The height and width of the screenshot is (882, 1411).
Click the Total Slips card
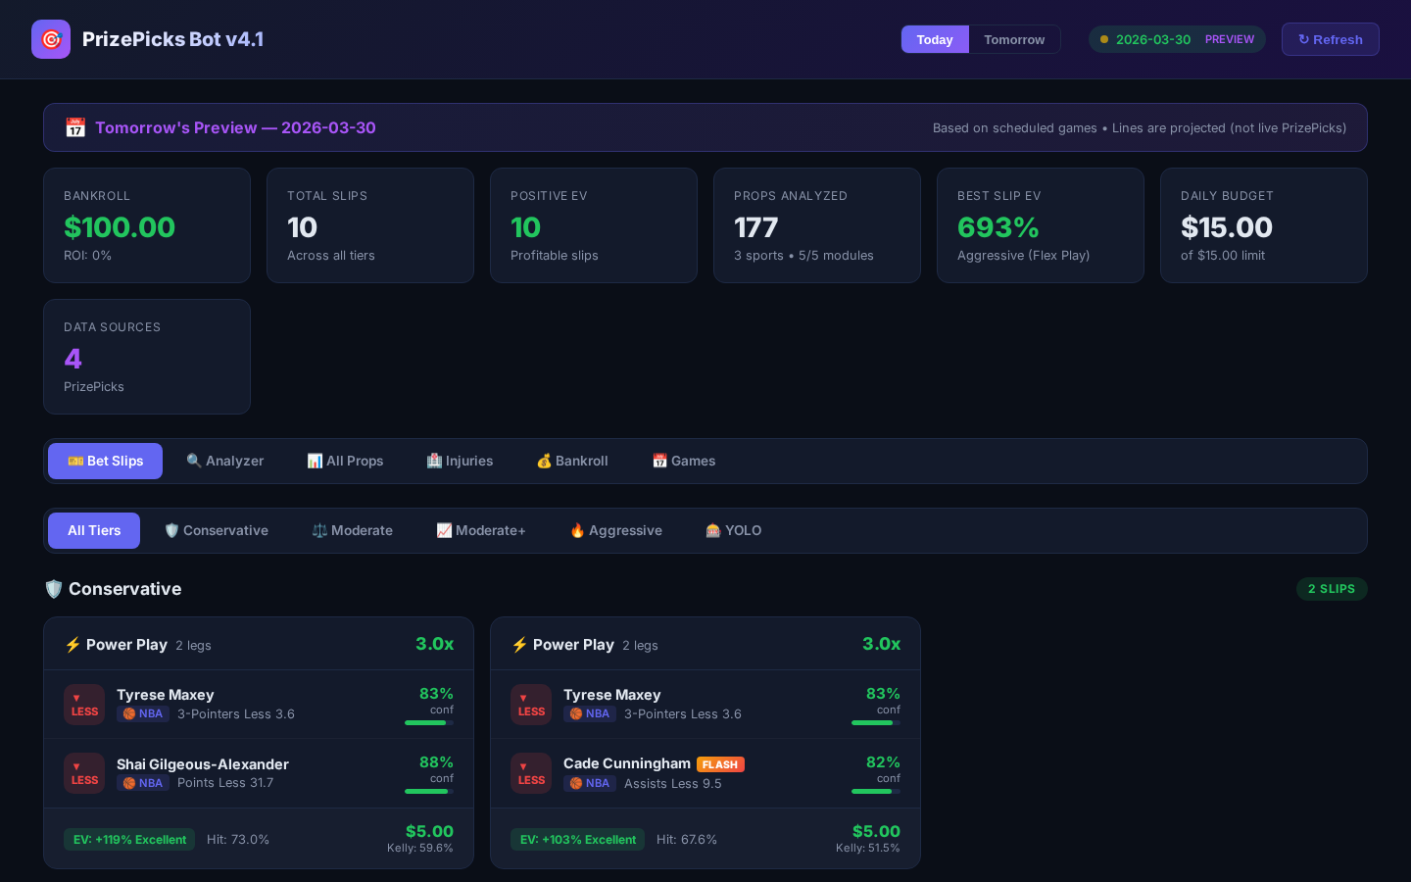pos(370,225)
